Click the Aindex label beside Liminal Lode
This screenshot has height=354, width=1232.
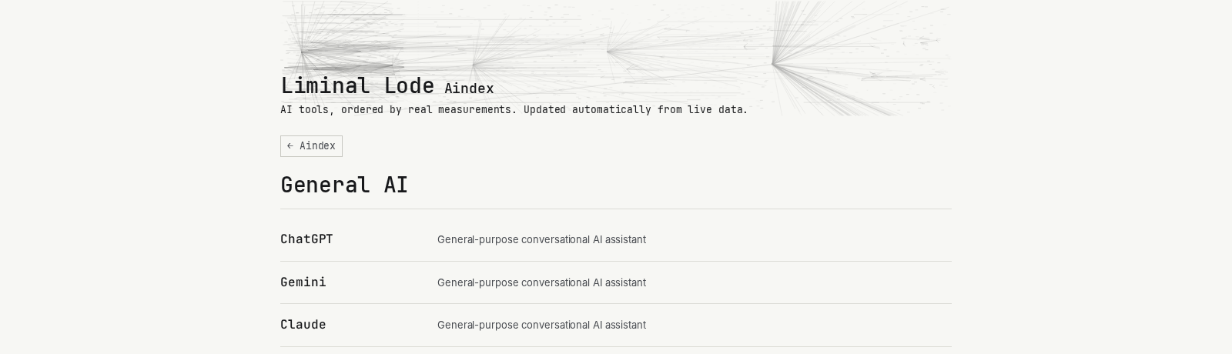click(x=469, y=88)
